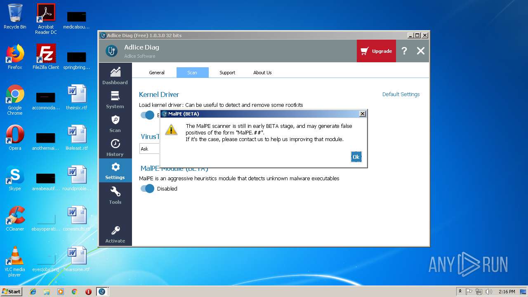
Task: Select the Settings sidebar section
Action: coord(115,171)
